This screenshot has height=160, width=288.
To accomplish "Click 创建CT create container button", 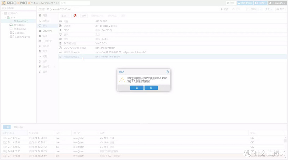I will click(261, 3).
